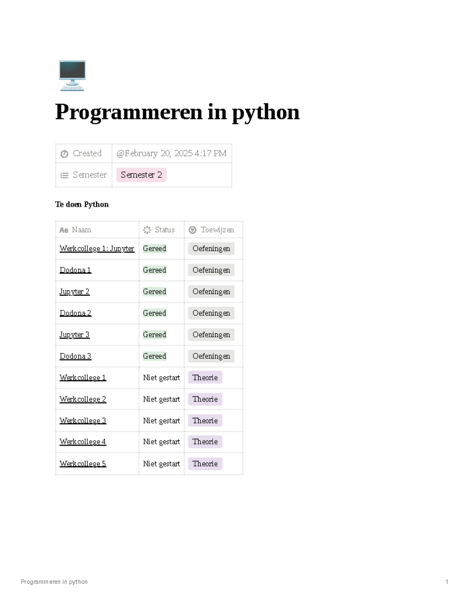Click Niet gestart in Werkcollege 5 row

click(161, 464)
